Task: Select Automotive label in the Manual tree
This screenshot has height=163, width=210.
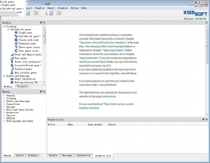Action: [x=13, y=113]
